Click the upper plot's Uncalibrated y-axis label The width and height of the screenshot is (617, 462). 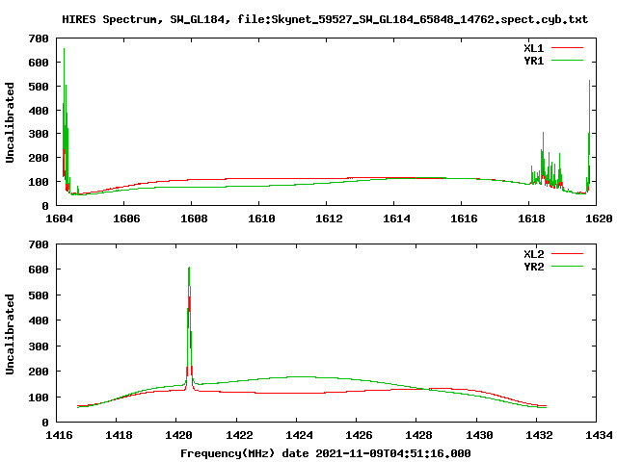click(x=10, y=122)
